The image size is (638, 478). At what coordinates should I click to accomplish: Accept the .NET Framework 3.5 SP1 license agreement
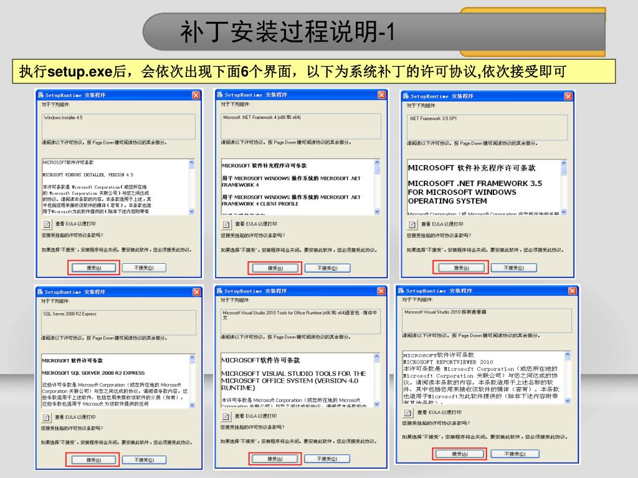[461, 268]
